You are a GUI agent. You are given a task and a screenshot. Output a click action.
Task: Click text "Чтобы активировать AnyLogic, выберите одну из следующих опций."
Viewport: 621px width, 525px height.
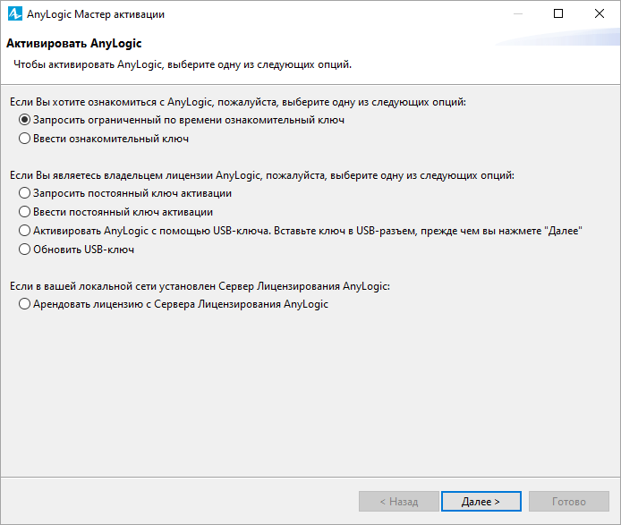point(183,64)
